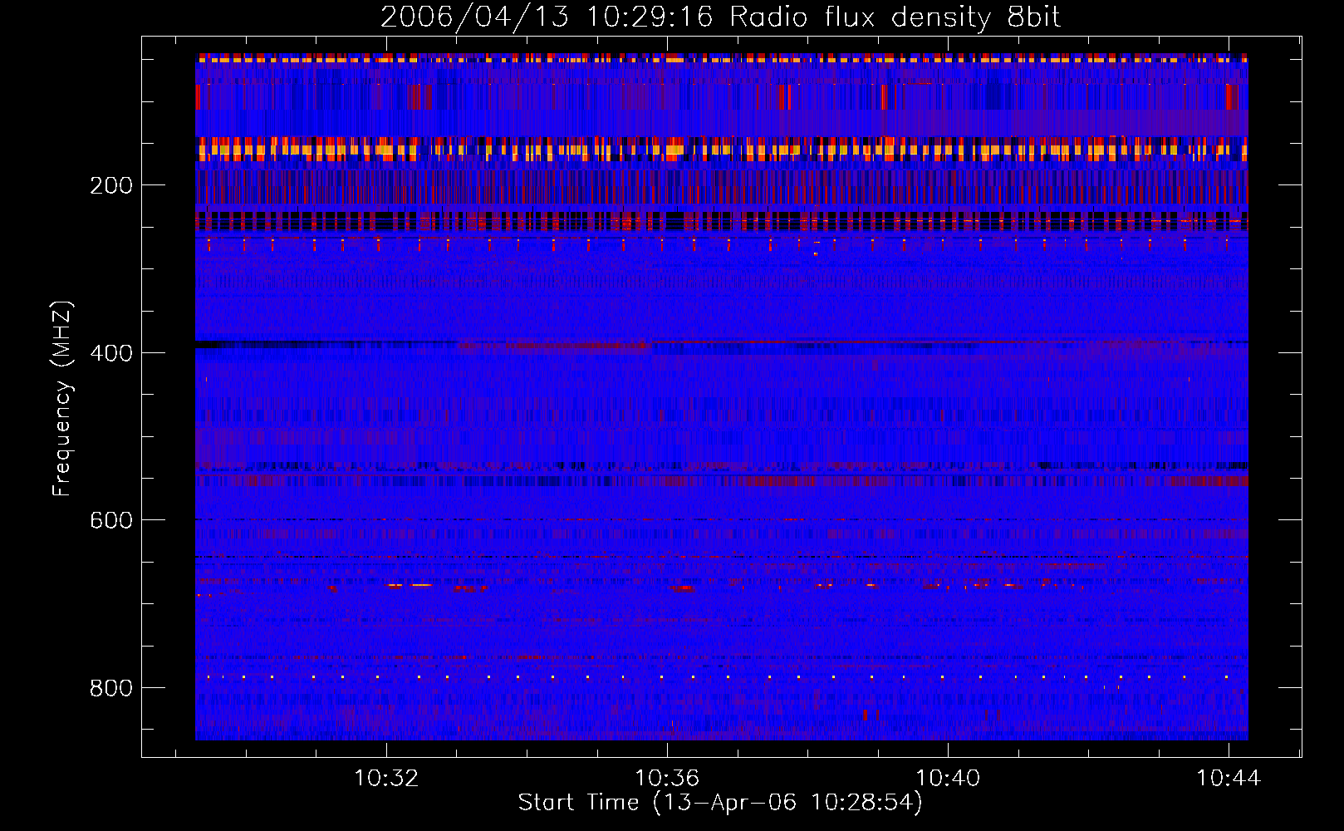Click the 600 frequency tick label
The width and height of the screenshot is (1344, 831).
point(111,520)
